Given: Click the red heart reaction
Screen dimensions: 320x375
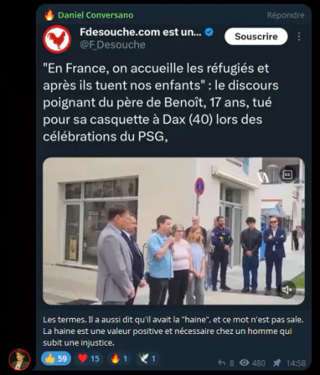Looking at the screenshot, I should [x=89, y=358].
